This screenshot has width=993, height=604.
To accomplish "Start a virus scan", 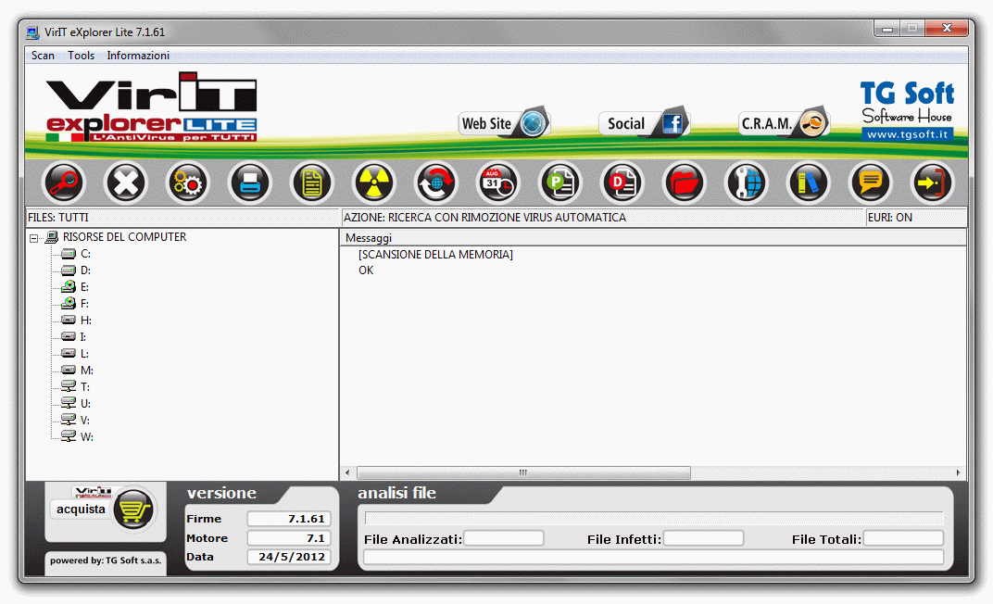I will [x=63, y=182].
